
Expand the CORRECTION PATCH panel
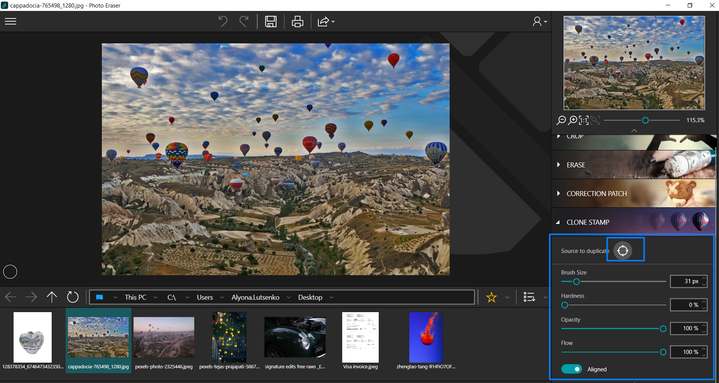coord(633,193)
